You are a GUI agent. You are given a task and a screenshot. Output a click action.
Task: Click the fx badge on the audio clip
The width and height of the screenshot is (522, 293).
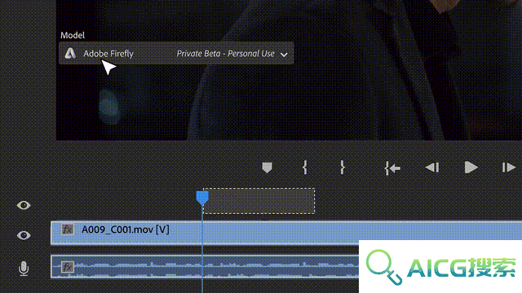click(68, 266)
